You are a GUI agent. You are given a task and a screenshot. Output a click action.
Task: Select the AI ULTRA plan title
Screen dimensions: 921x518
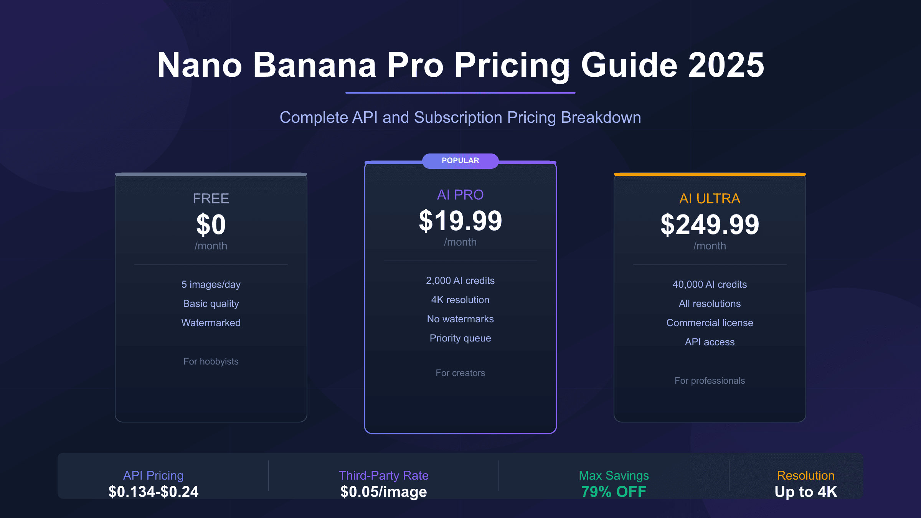click(x=710, y=199)
